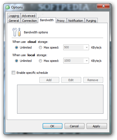Enable specific schedule checkbox
This screenshot has height=140, width=117.
[x=13, y=73]
